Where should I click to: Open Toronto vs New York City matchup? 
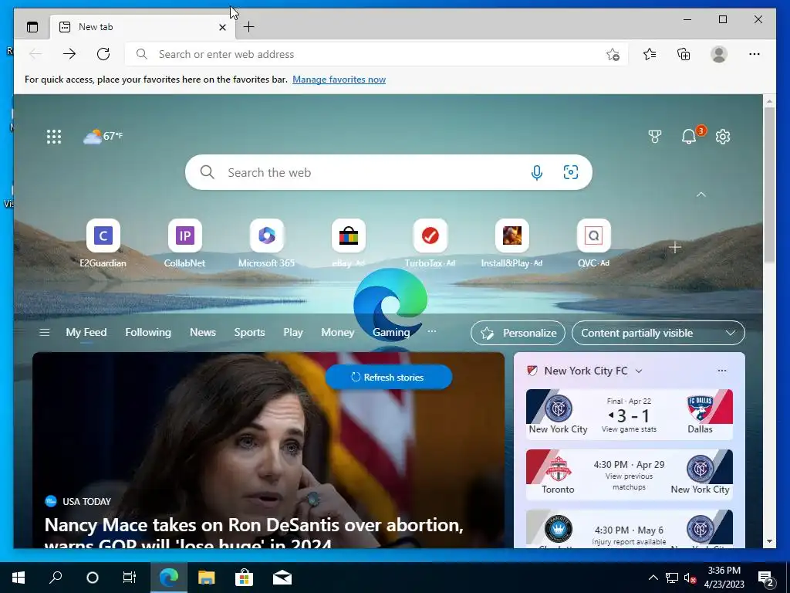(x=630, y=475)
